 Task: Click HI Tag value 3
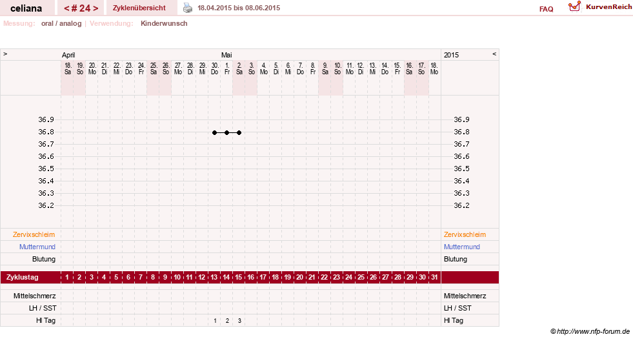239,321
